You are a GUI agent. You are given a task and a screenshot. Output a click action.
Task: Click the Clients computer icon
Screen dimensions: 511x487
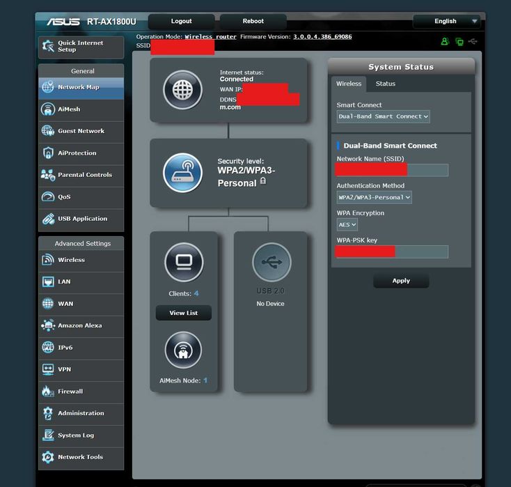184,262
